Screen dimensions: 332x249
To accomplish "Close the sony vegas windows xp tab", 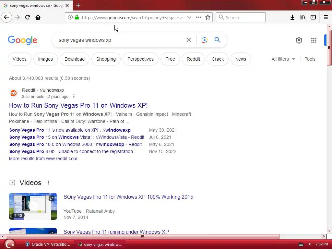I will point(67,6).
